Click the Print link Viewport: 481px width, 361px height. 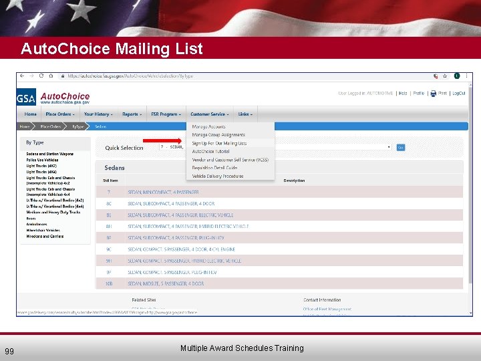(x=442, y=94)
